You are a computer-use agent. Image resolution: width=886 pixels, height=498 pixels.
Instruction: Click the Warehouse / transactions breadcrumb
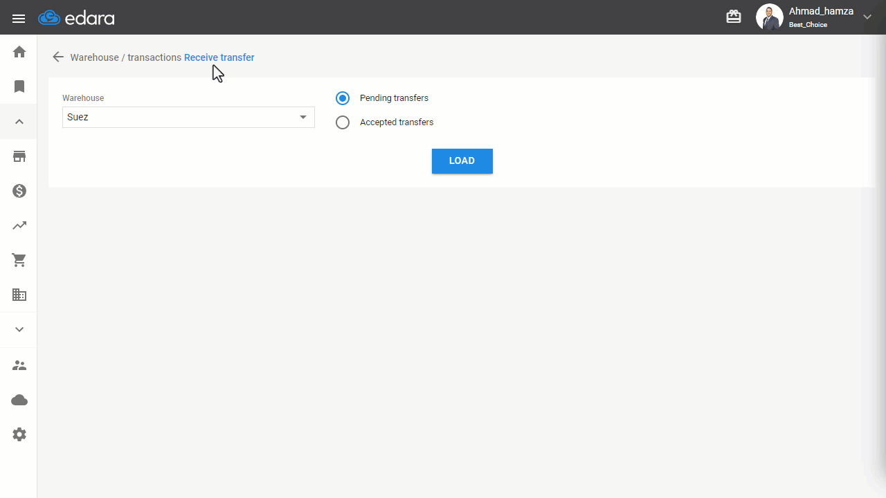tap(126, 57)
